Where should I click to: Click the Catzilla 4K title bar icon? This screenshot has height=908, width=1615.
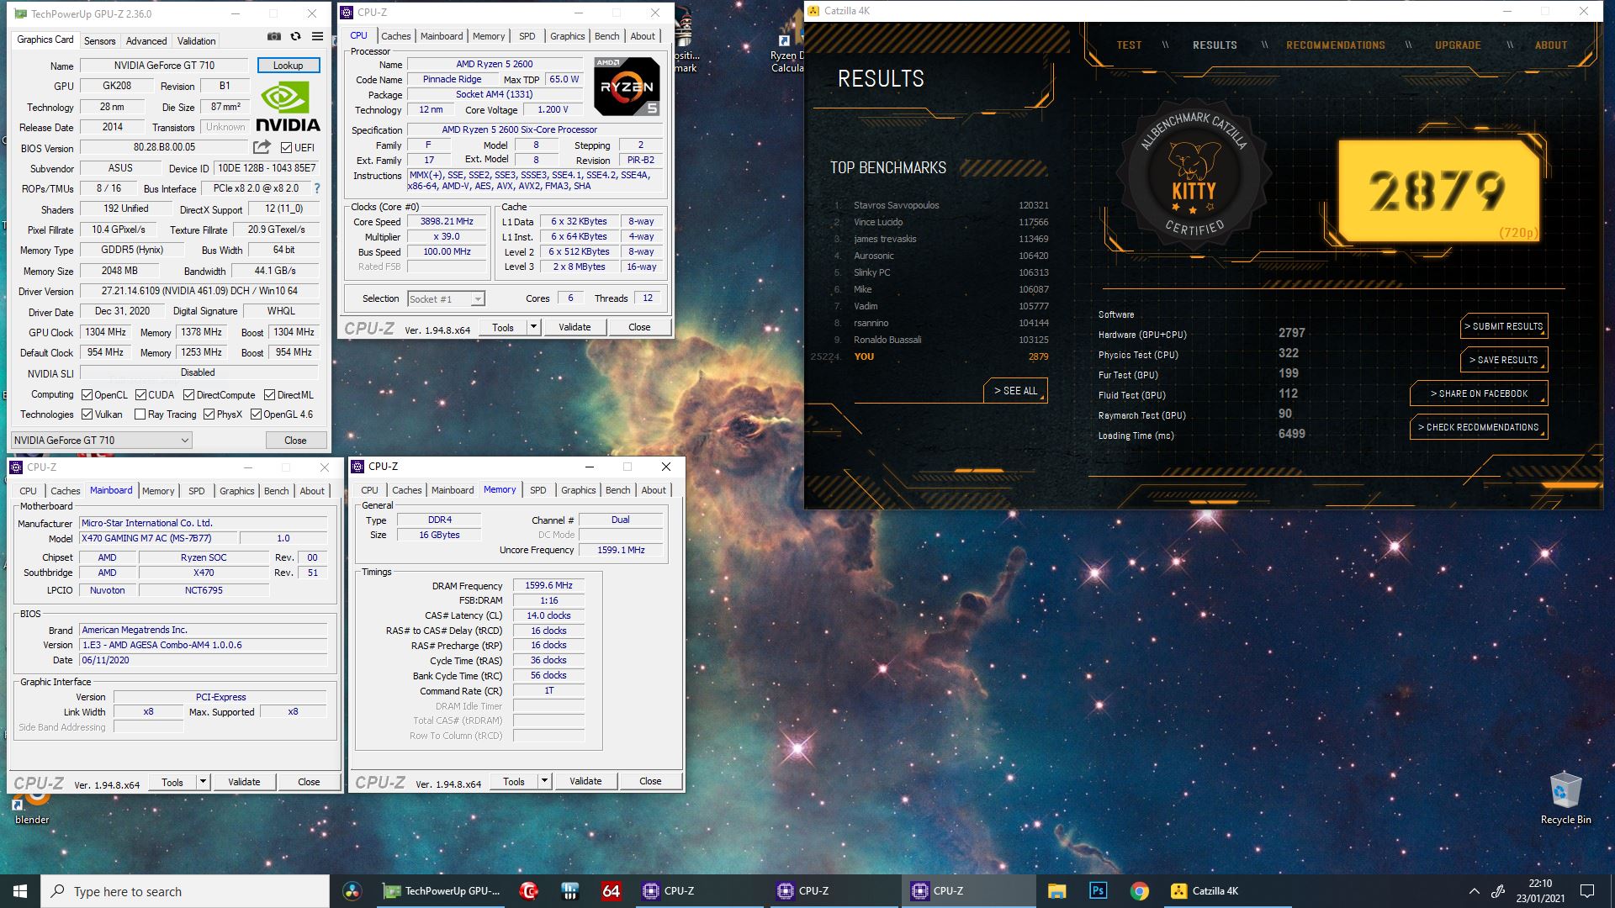click(x=814, y=11)
